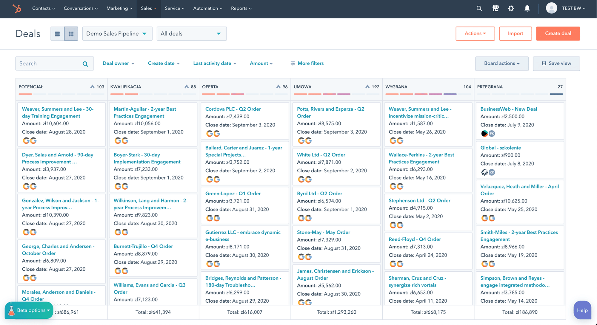Open Reed-Floyd - Q4 Order deal

415,239
